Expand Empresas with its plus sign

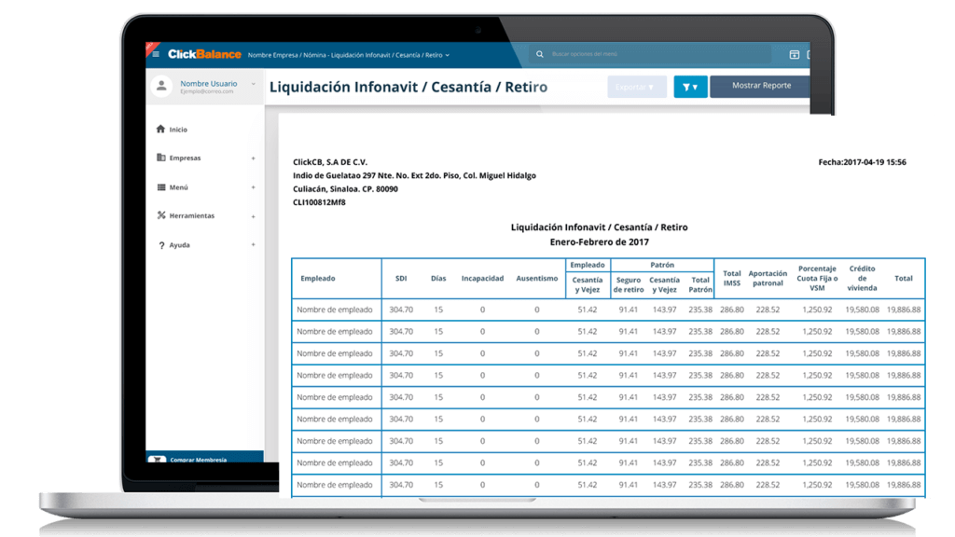tap(253, 158)
